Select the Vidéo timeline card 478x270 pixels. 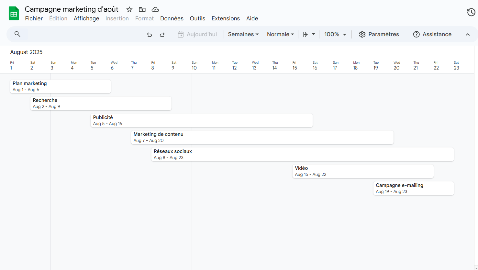tap(362, 171)
